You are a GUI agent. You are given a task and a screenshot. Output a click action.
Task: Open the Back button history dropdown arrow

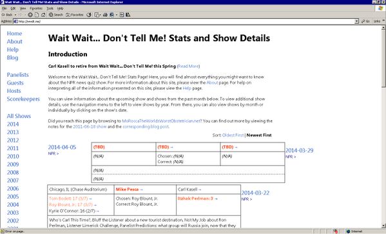pos(15,15)
